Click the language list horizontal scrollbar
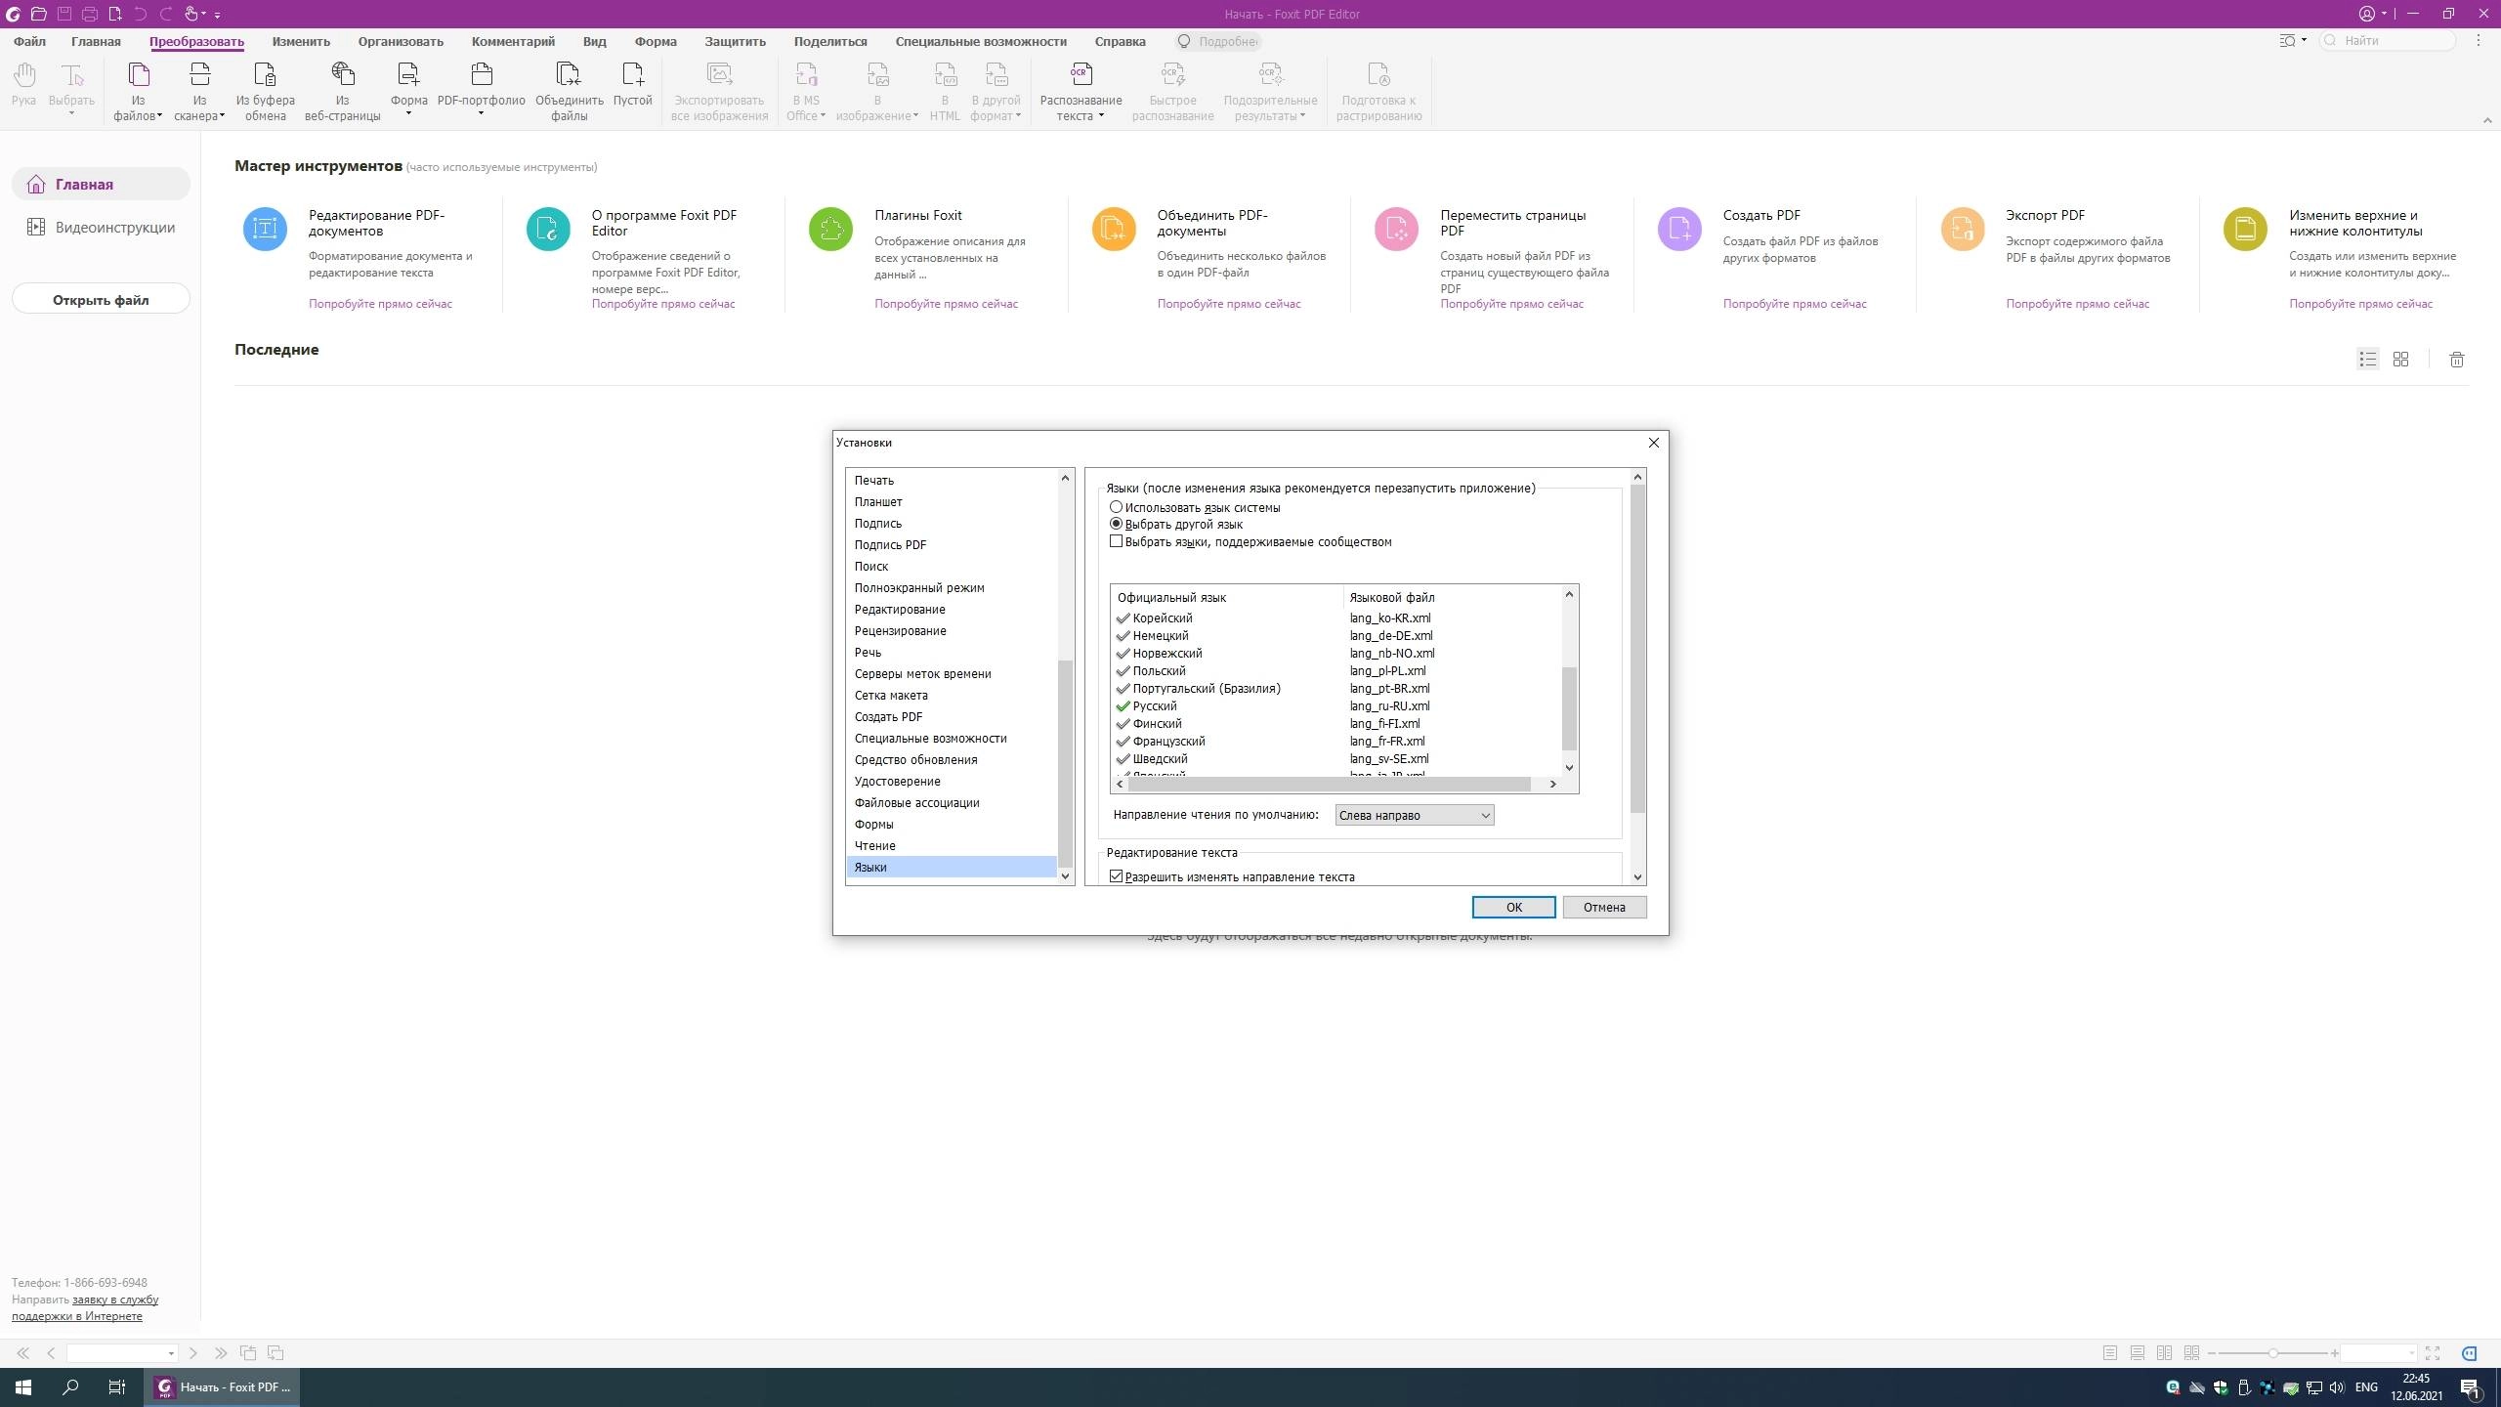This screenshot has height=1407, width=2501. click(1330, 784)
